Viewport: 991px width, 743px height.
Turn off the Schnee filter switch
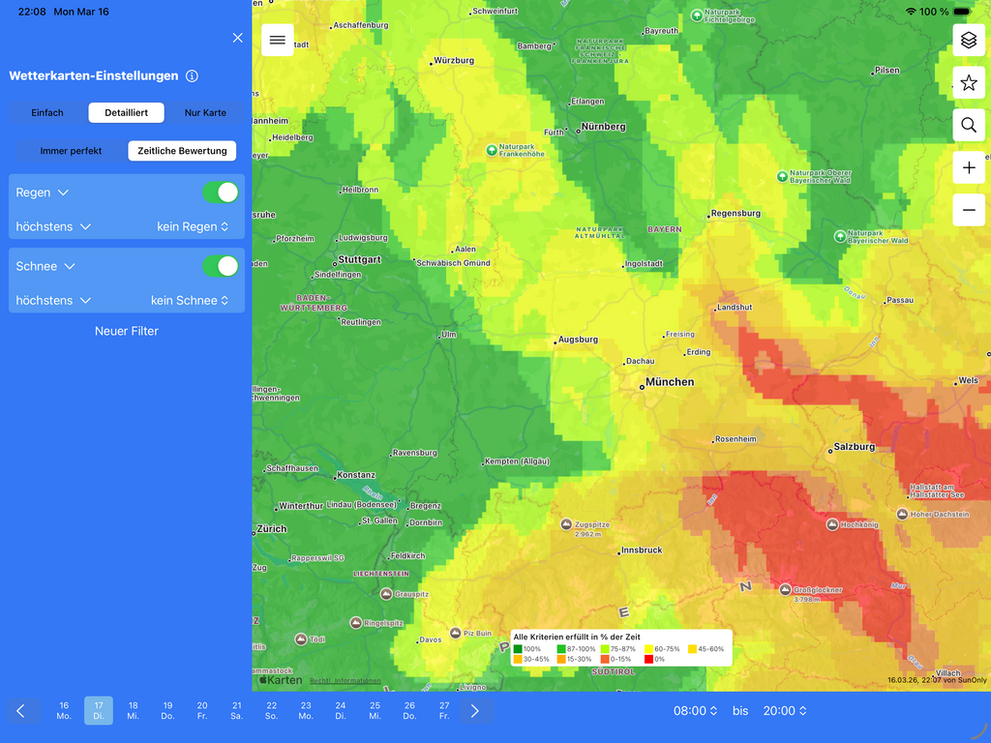[221, 266]
